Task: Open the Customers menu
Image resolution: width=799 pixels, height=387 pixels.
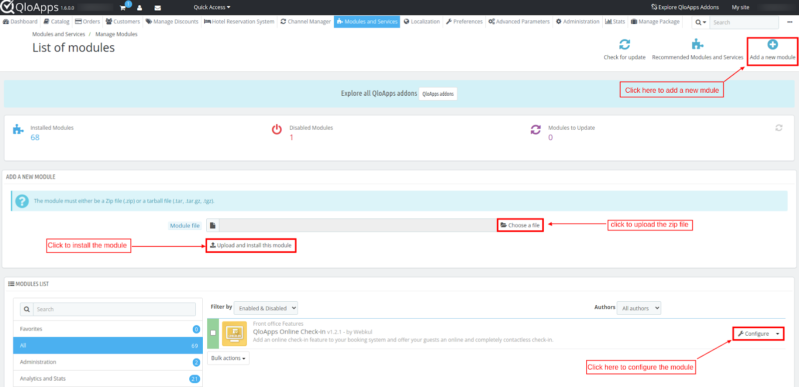Action: (123, 21)
